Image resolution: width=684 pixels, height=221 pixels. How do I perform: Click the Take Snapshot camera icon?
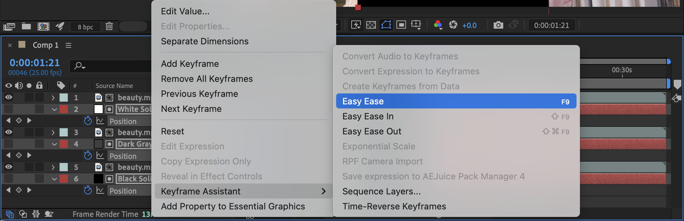coord(498,25)
